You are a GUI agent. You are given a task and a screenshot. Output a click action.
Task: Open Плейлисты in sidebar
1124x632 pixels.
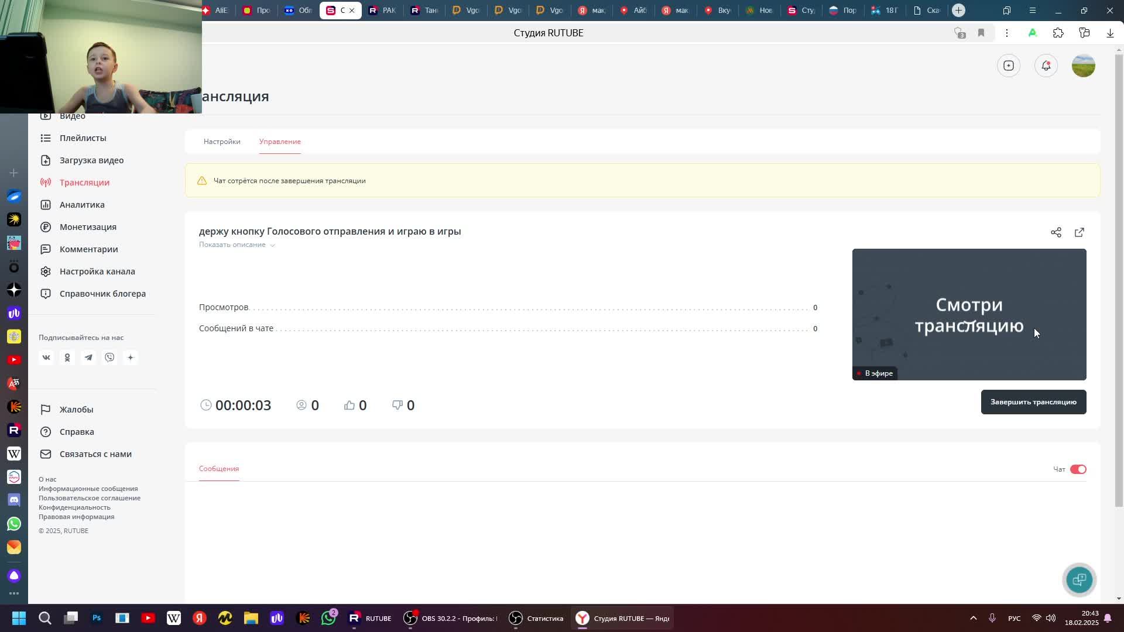pyautogui.click(x=83, y=138)
